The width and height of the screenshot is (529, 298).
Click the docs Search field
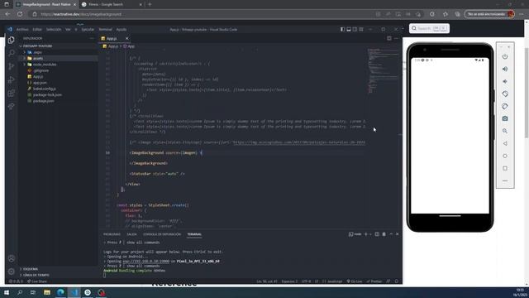[x=429, y=28]
